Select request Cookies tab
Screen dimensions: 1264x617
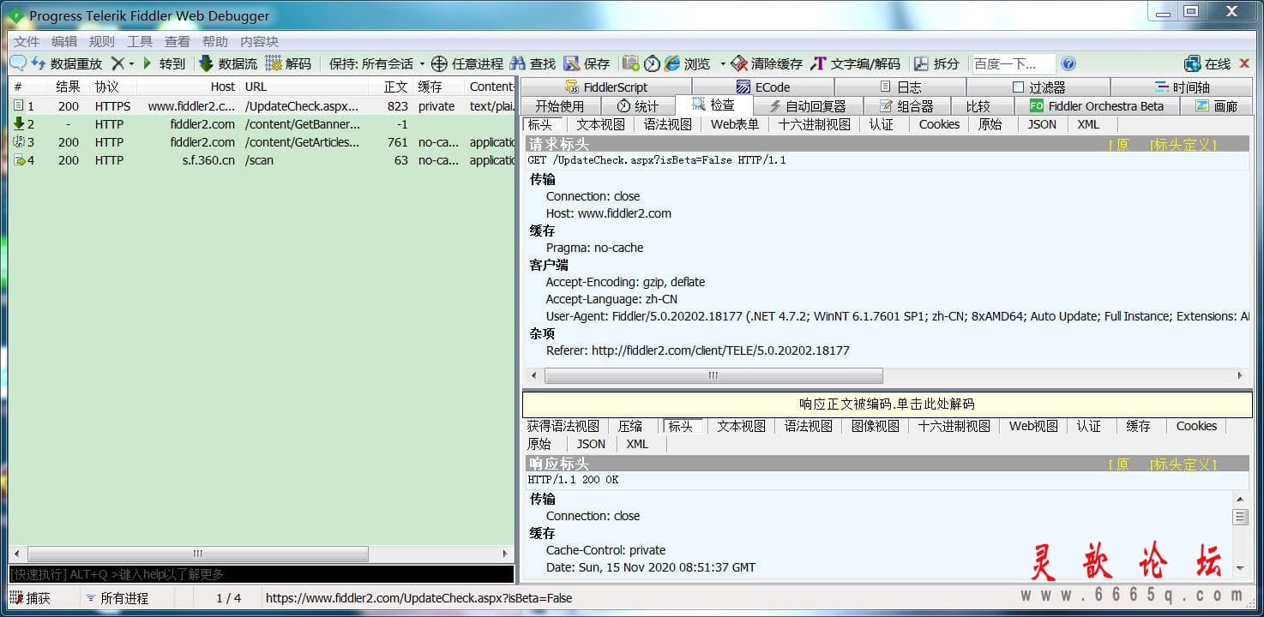(939, 124)
